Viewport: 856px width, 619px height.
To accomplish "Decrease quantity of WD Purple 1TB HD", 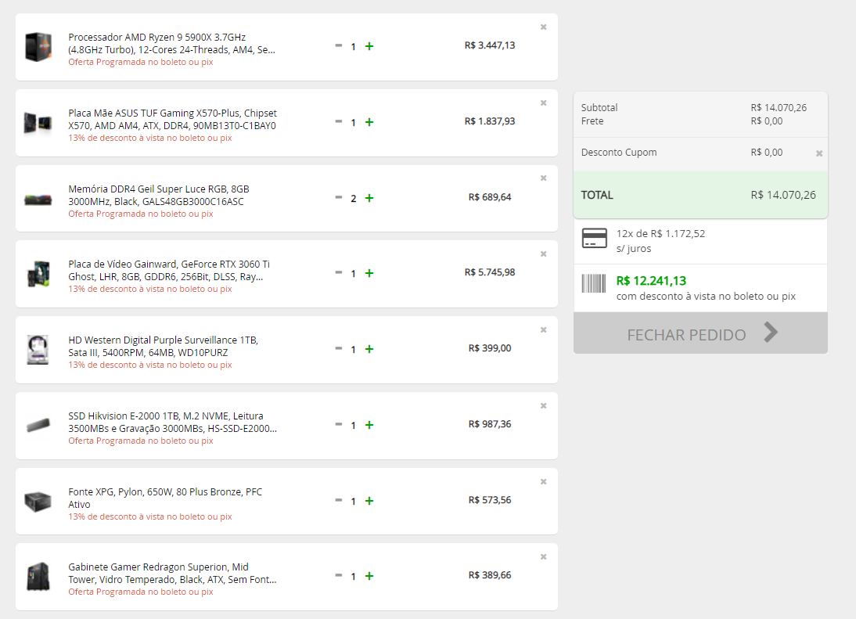I will pyautogui.click(x=339, y=349).
